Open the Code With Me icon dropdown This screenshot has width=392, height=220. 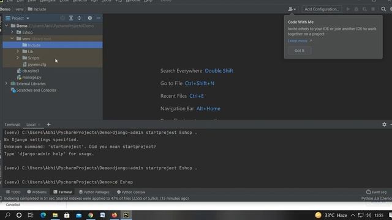pyautogui.click(x=292, y=9)
